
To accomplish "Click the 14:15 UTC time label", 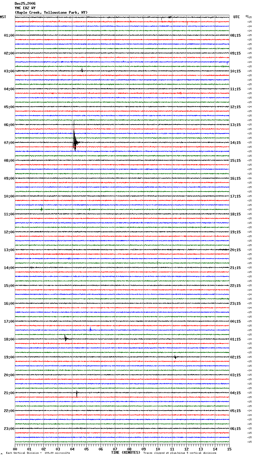I will pyautogui.click(x=235, y=143).
